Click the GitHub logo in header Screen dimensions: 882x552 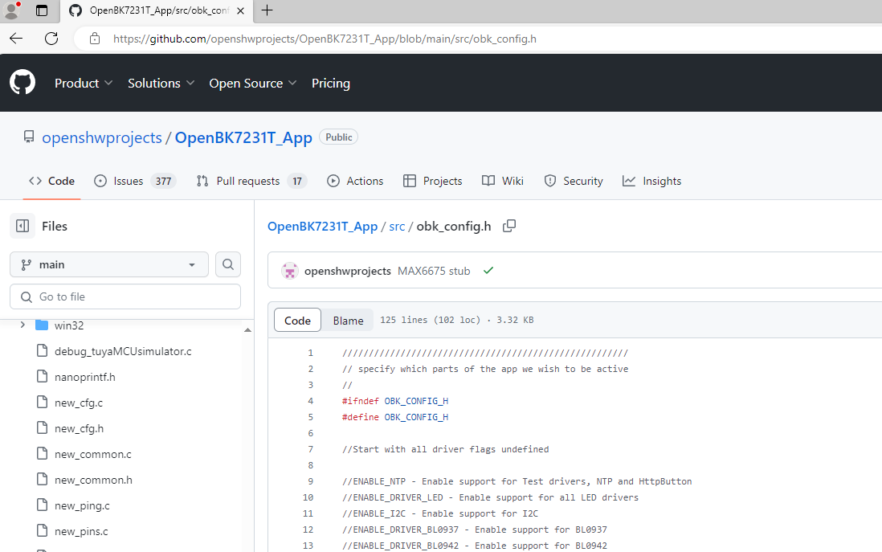click(22, 83)
